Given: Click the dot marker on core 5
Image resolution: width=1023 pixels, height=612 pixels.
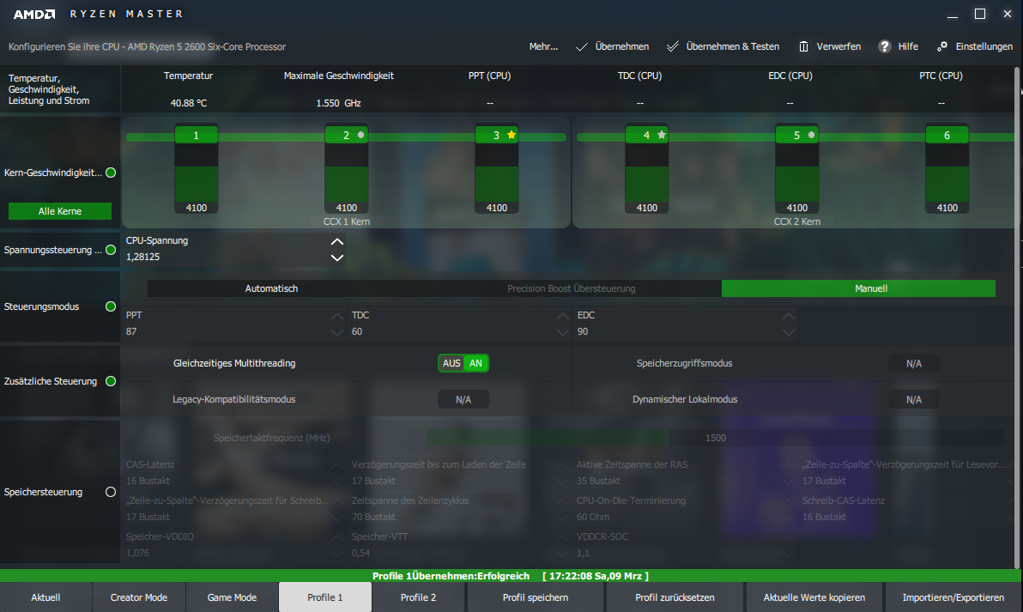Looking at the screenshot, I should click(812, 135).
